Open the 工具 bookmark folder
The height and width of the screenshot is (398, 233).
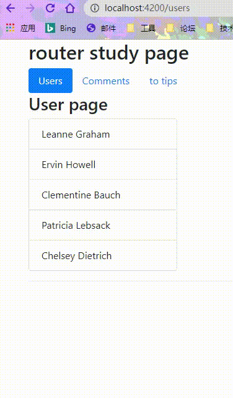click(141, 28)
